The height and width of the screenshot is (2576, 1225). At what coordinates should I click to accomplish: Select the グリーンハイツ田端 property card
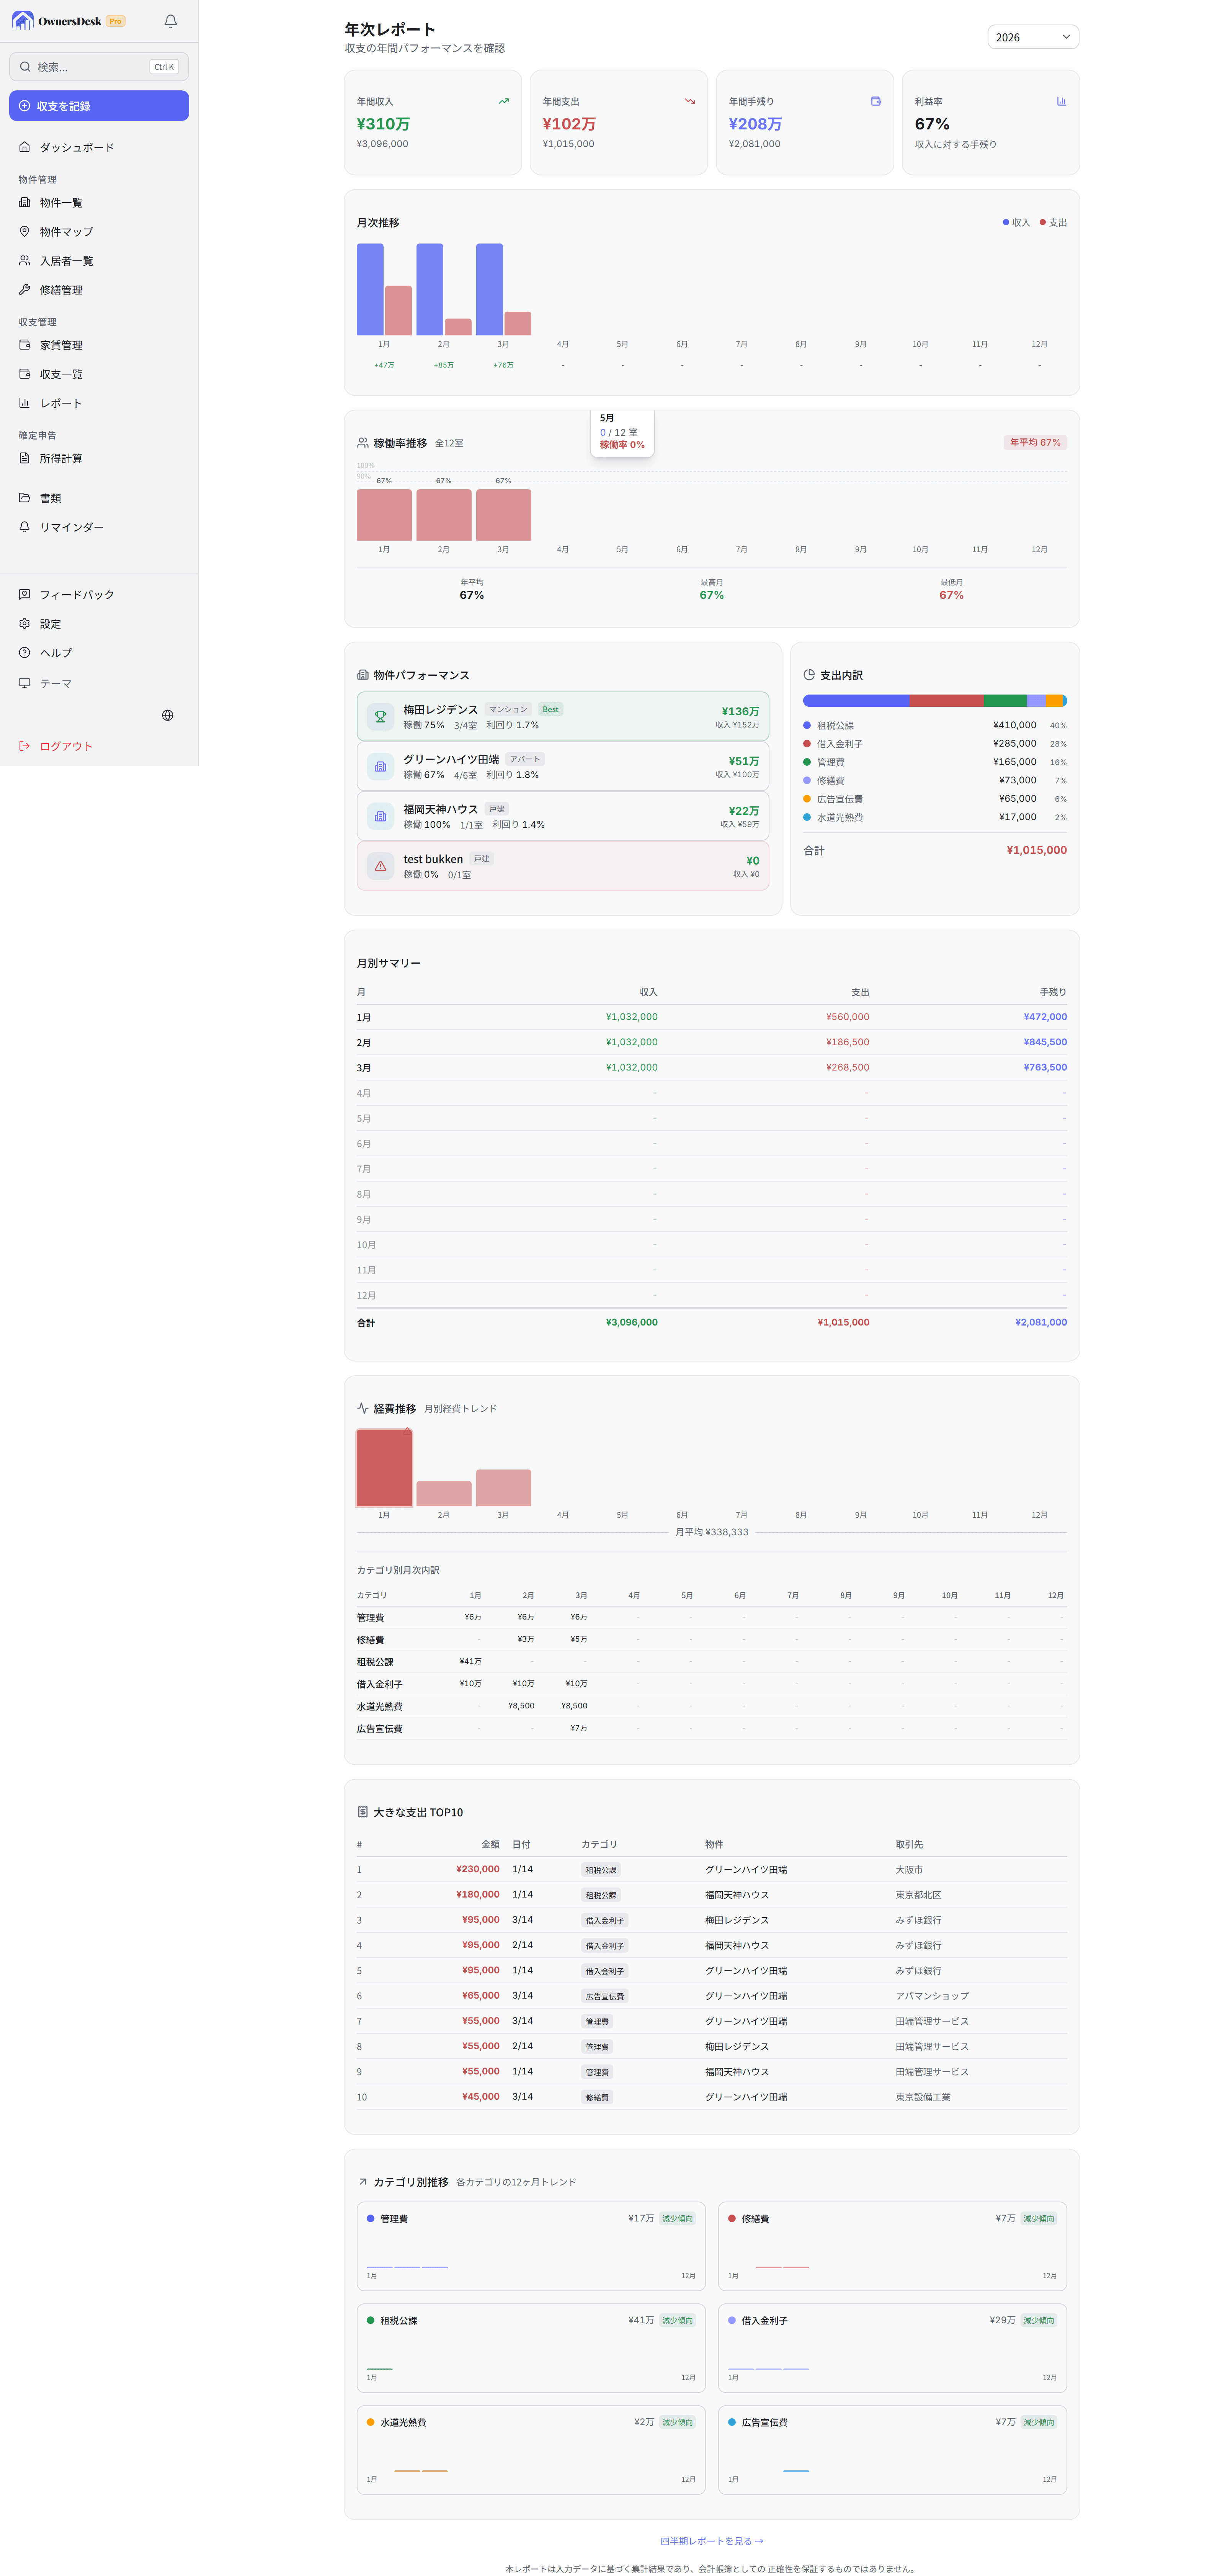[x=563, y=766]
